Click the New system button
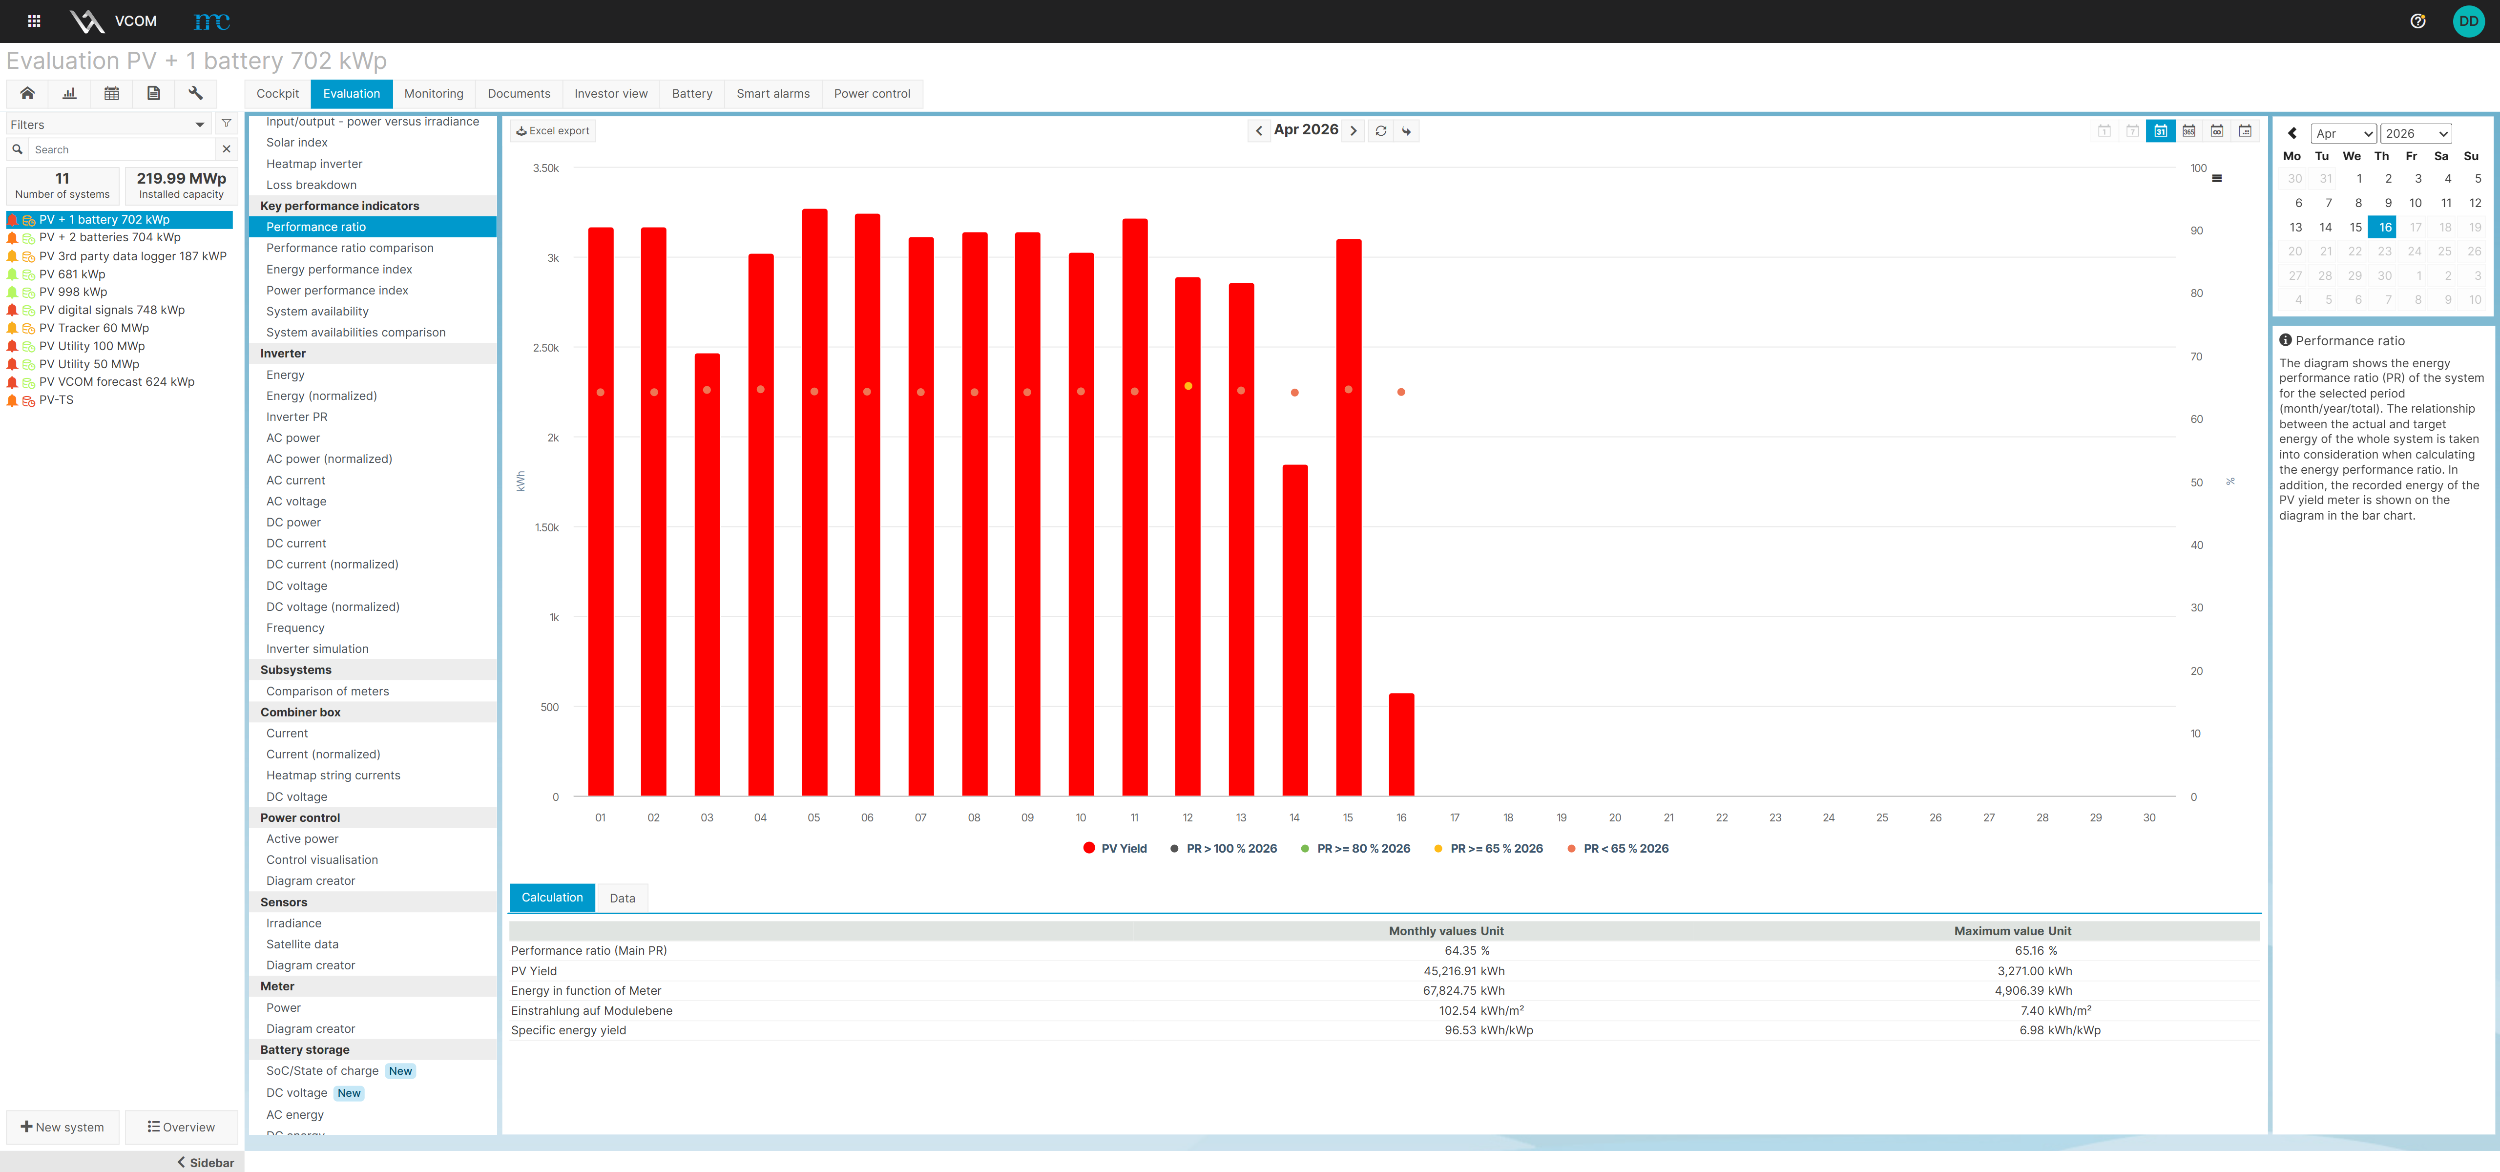This screenshot has height=1172, width=2500. coord(62,1127)
